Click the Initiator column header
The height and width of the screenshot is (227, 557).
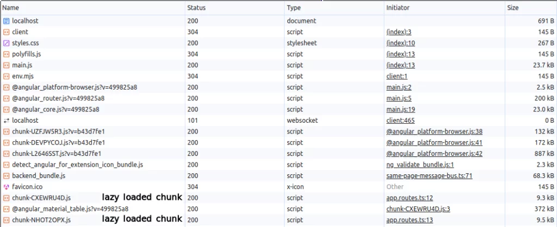point(398,8)
